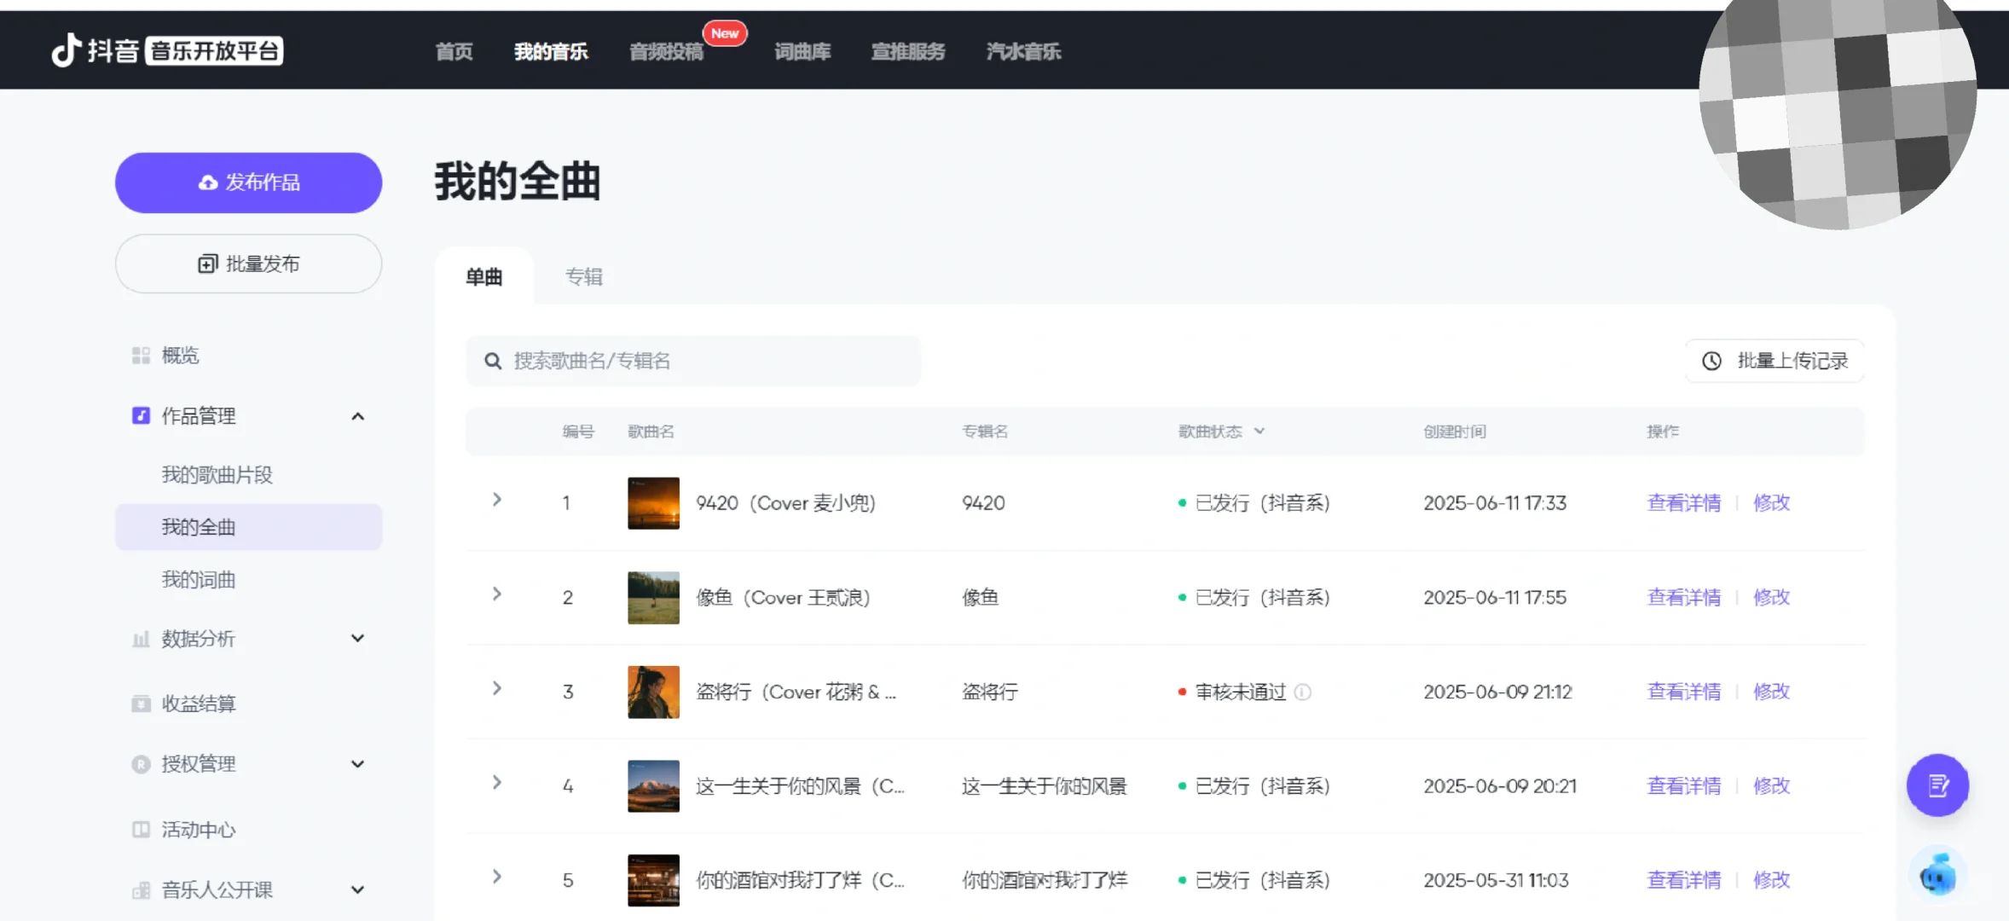Click the 授权管理 copyright icon
Image resolution: width=2009 pixels, height=921 pixels.
pos(141,764)
